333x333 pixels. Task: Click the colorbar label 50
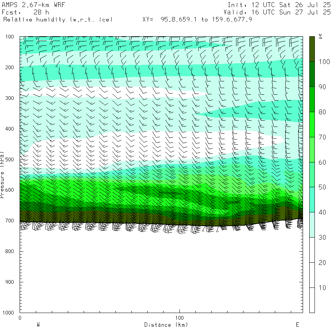click(x=322, y=187)
